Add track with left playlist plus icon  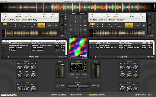[x=3, y=57]
